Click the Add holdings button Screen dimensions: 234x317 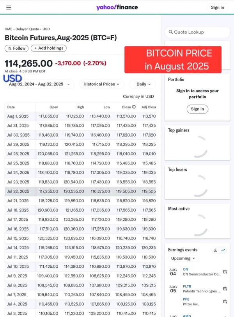(x=49, y=48)
